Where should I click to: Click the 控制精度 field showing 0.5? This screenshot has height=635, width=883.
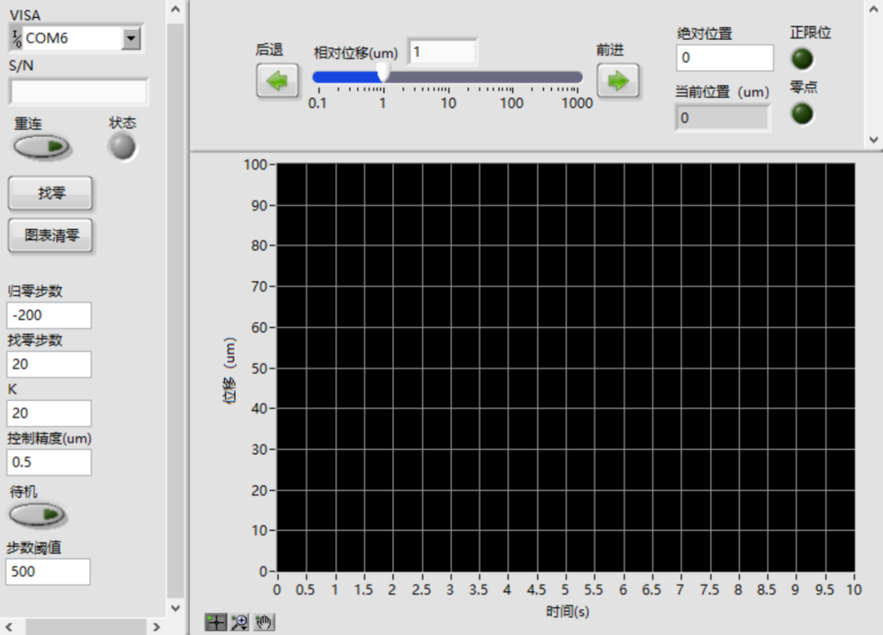[49, 462]
